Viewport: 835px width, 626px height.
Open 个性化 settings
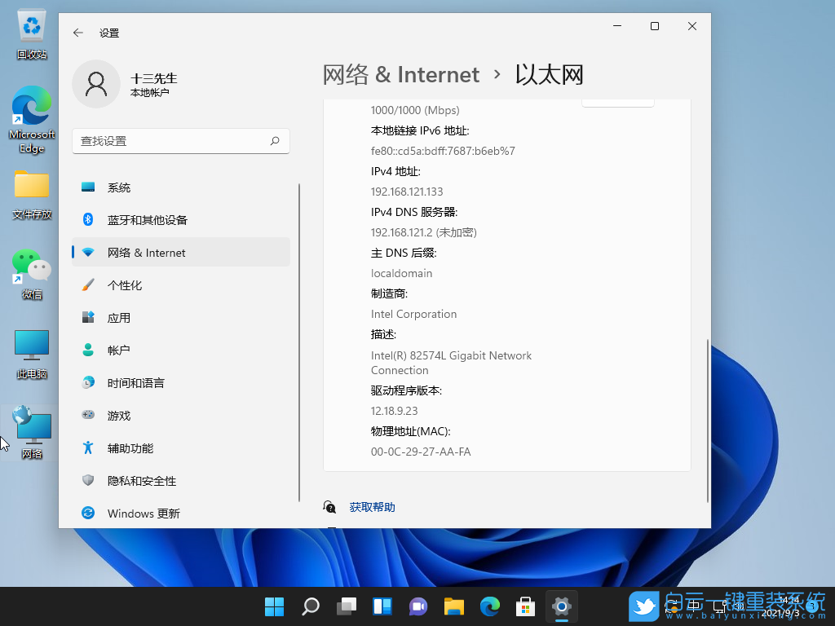tap(121, 284)
